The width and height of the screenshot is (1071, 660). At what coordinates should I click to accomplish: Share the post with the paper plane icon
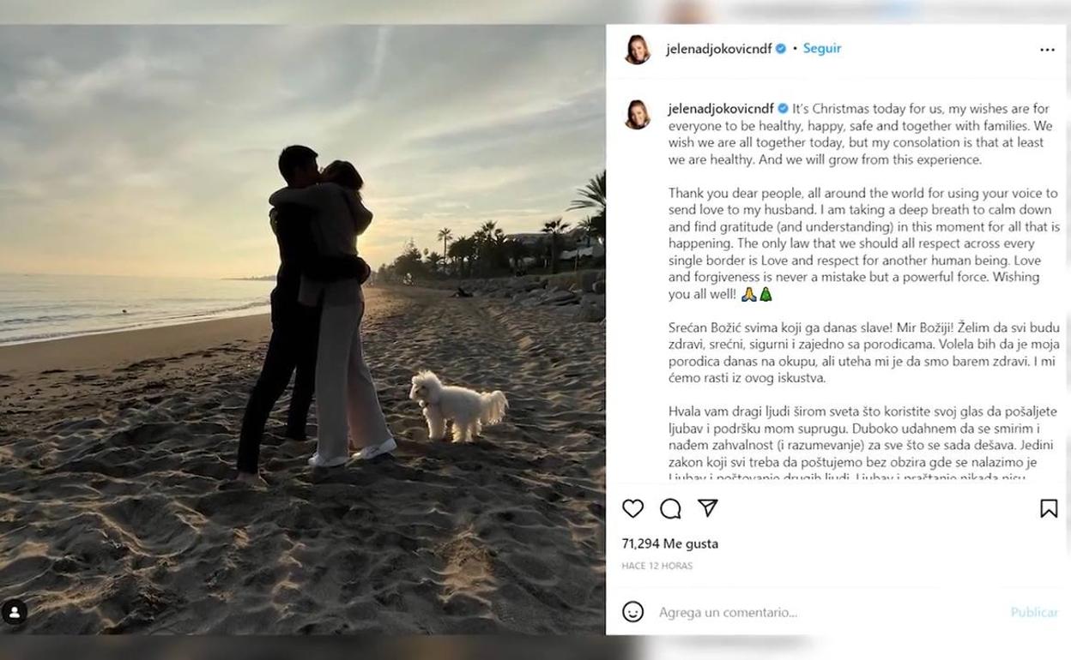(x=708, y=508)
